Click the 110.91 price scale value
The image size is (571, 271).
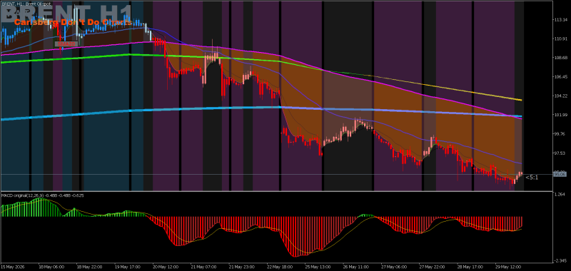(562, 39)
